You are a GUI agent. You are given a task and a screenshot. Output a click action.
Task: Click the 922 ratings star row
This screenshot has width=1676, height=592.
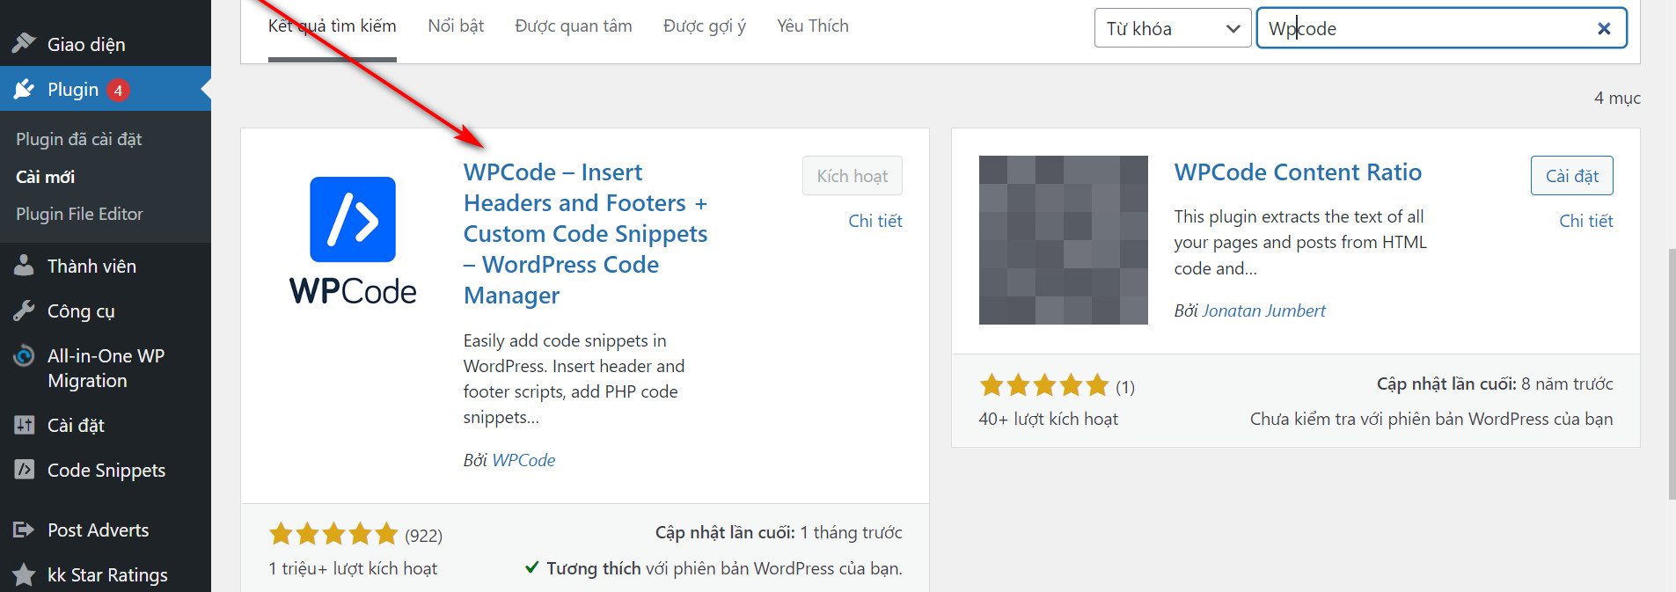pyautogui.click(x=333, y=533)
